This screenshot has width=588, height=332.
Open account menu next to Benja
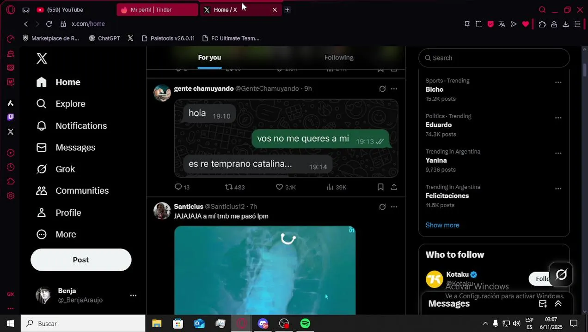pyautogui.click(x=133, y=296)
